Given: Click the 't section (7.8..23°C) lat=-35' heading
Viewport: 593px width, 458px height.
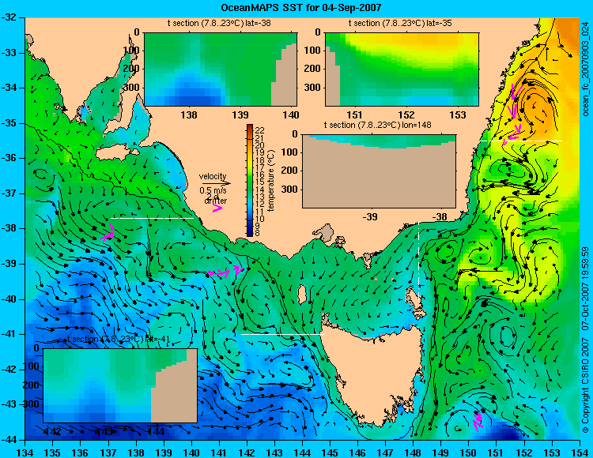Looking at the screenshot, I should 400,24.
